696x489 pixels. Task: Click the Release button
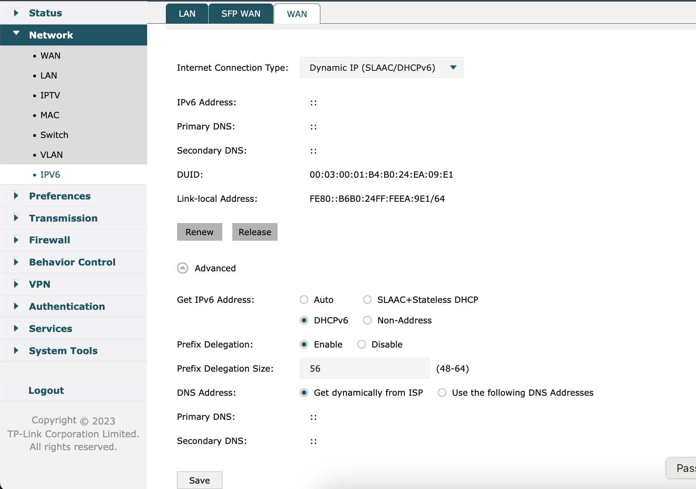click(255, 232)
